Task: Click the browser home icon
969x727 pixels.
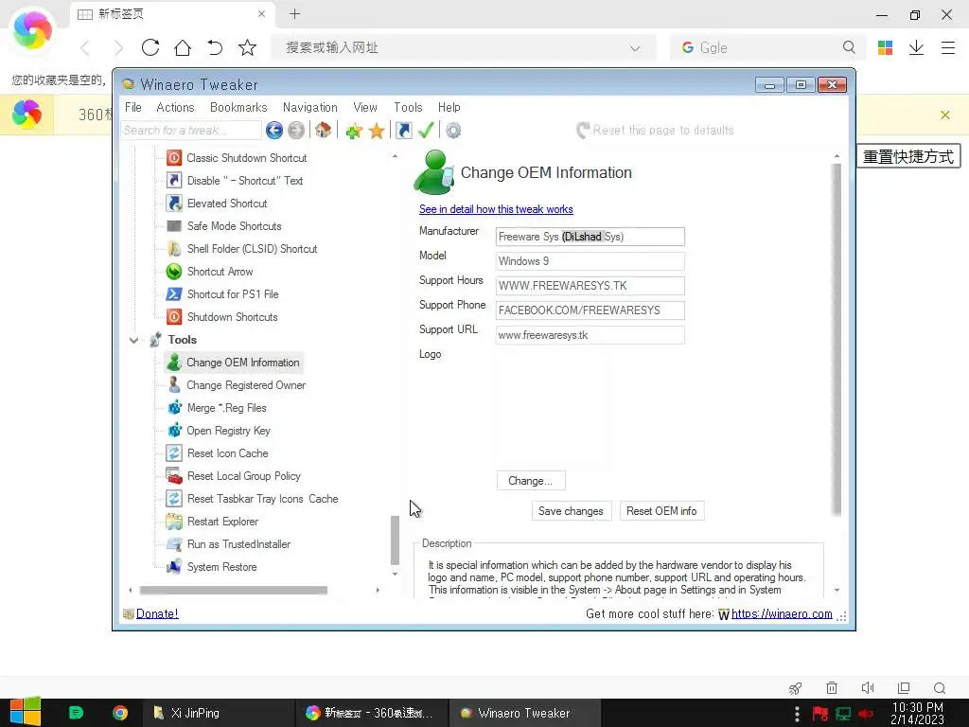Action: 183,47
